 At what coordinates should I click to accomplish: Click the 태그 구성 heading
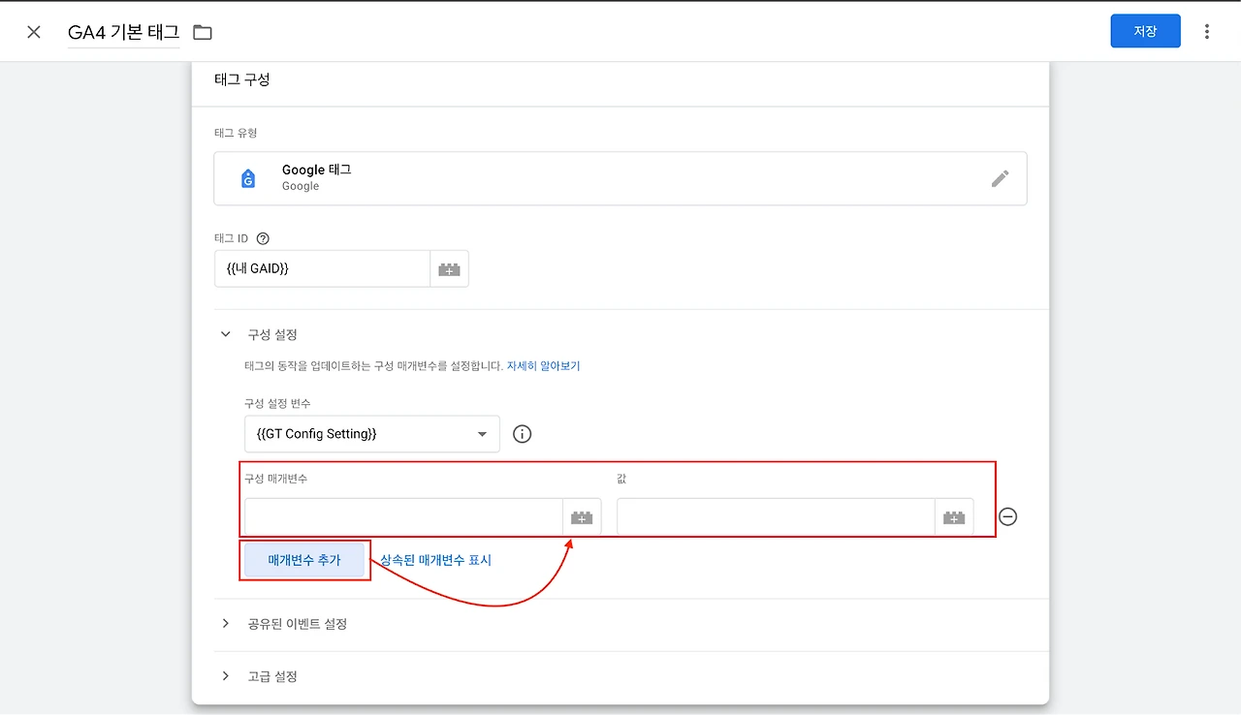(241, 79)
